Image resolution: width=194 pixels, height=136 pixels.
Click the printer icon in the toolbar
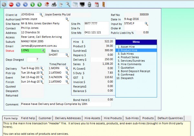click(54, 5)
